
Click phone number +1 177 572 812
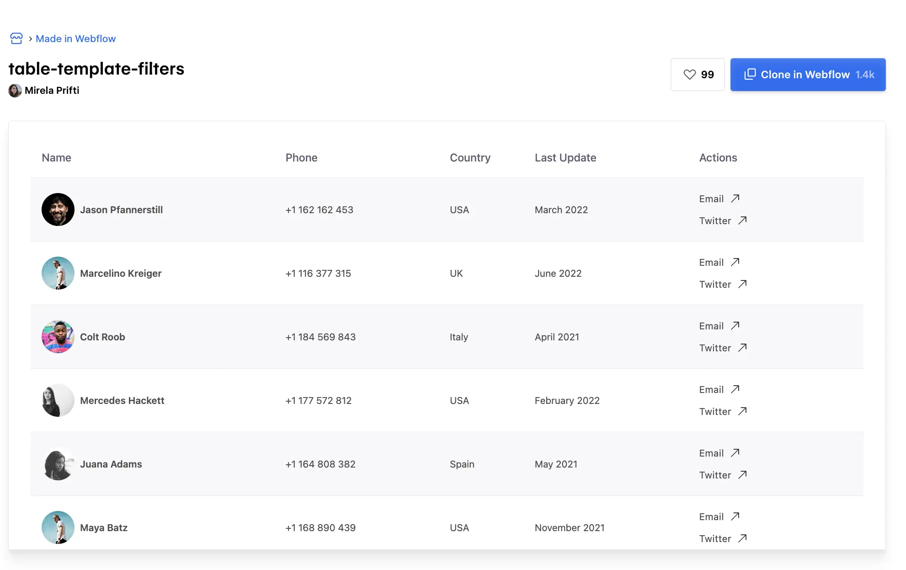coord(319,400)
